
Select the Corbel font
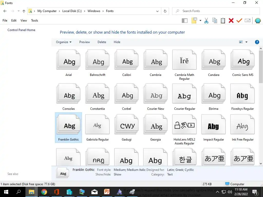pyautogui.click(x=126, y=97)
